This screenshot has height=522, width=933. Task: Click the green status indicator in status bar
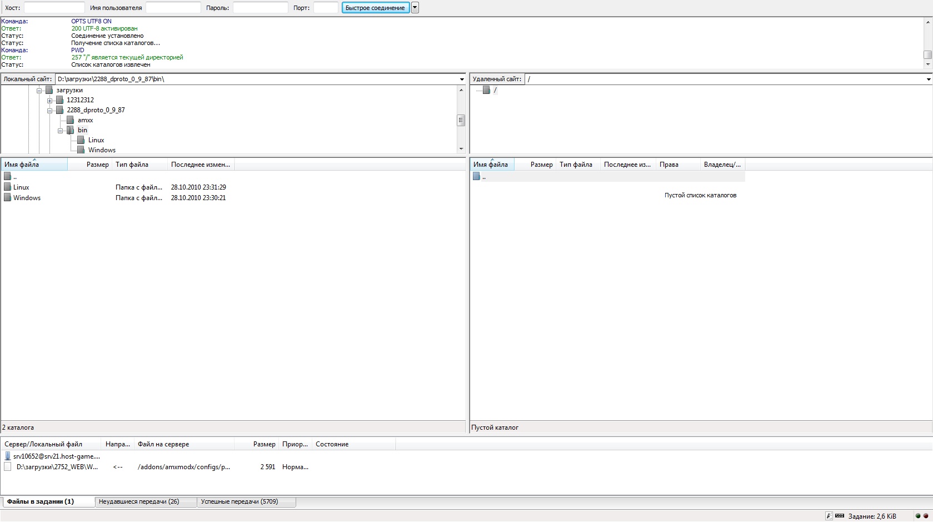pos(918,516)
